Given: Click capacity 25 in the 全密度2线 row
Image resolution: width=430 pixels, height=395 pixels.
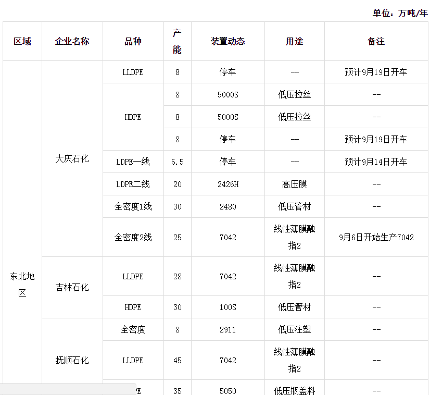Looking at the screenshot, I should coord(178,237).
